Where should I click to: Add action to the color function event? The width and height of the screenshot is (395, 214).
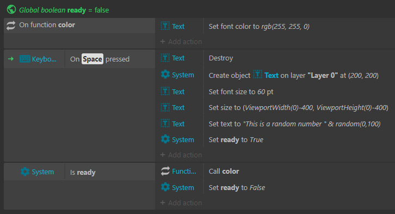click(x=181, y=41)
